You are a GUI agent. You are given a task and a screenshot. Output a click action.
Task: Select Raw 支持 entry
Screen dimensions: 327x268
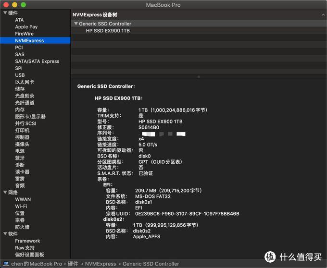pyautogui.click(x=25, y=248)
